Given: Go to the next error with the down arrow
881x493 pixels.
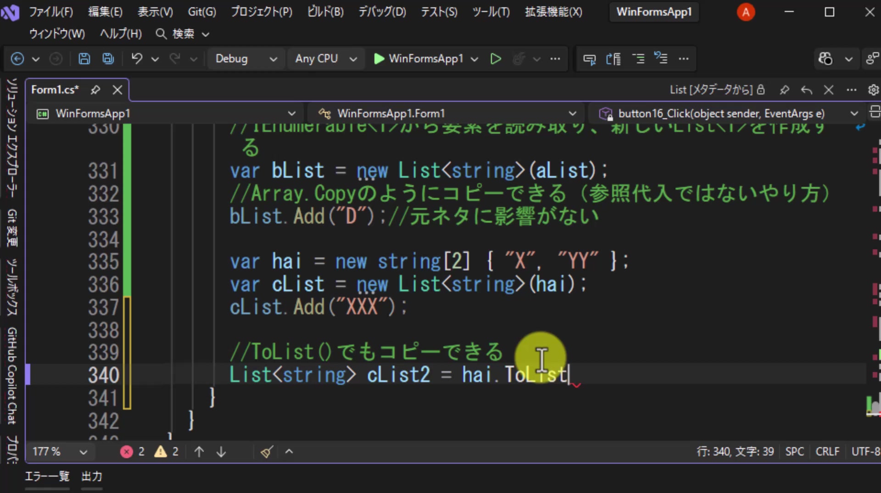Looking at the screenshot, I should (221, 452).
